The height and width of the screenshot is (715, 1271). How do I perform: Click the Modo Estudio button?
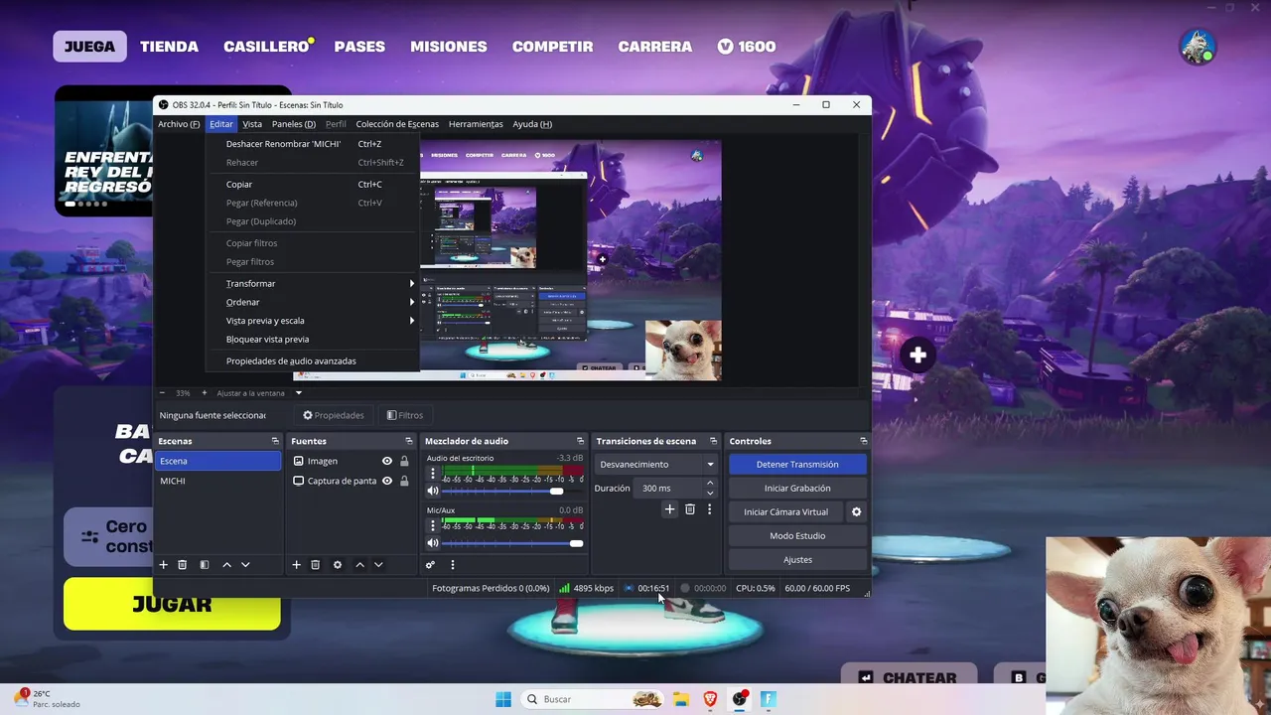797,536
